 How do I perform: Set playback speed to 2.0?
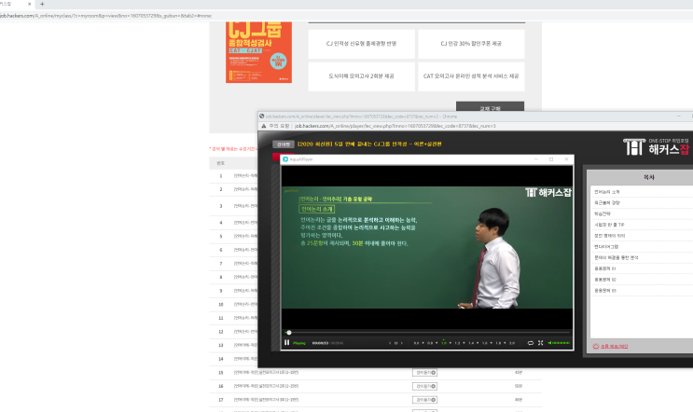(512, 343)
